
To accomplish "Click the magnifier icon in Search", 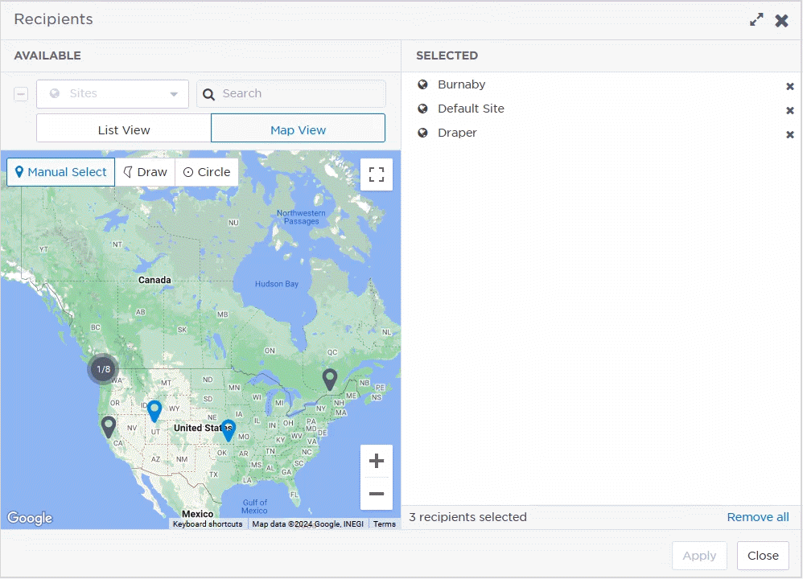I will [208, 94].
